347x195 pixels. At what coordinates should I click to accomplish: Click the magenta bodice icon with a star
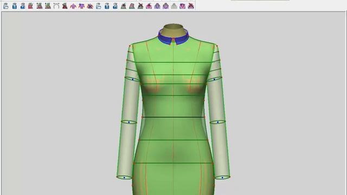click(x=182, y=6)
